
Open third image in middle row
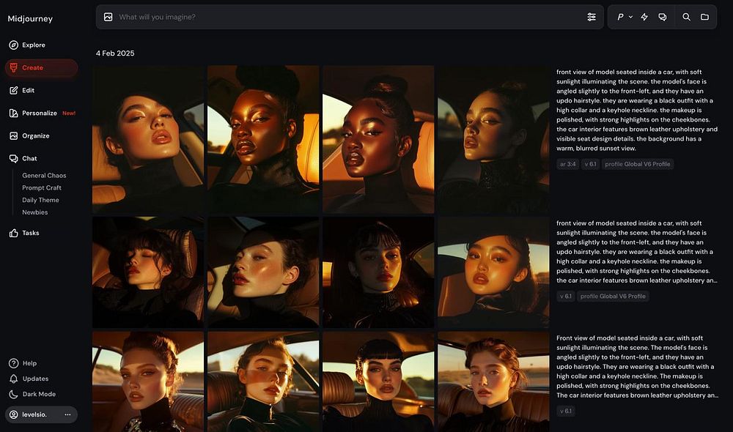(378, 272)
